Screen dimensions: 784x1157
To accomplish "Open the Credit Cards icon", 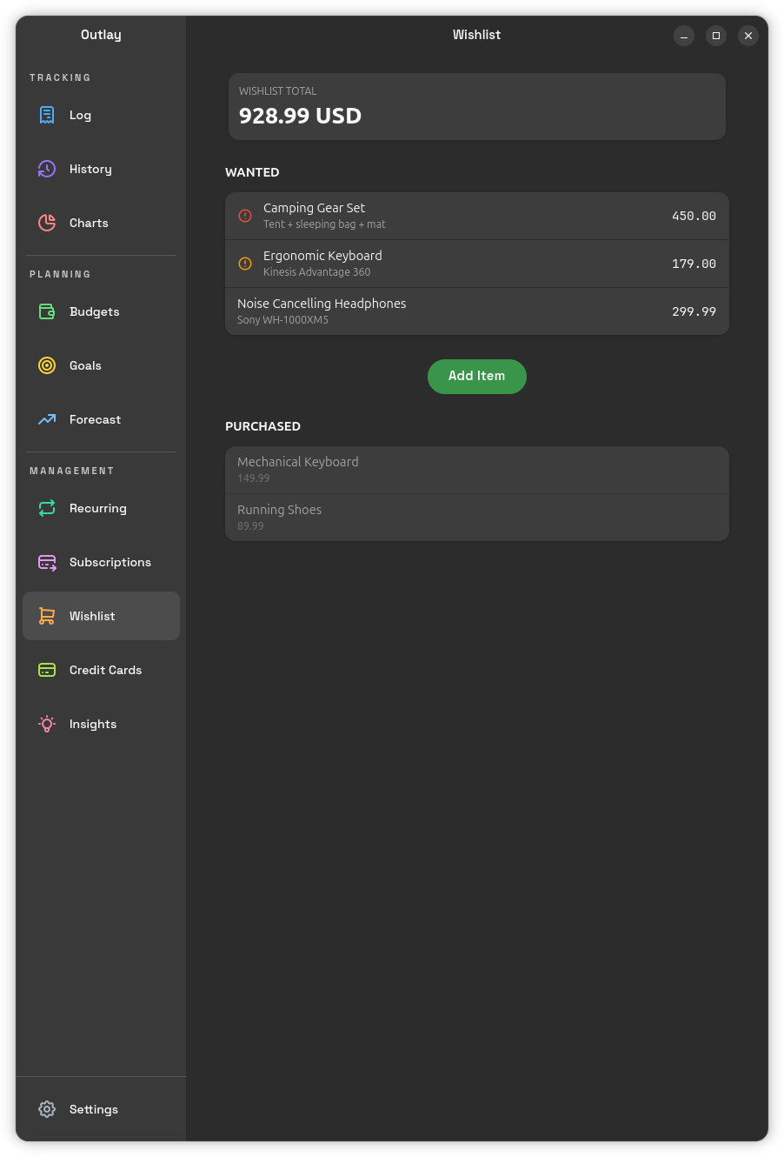I will click(47, 670).
